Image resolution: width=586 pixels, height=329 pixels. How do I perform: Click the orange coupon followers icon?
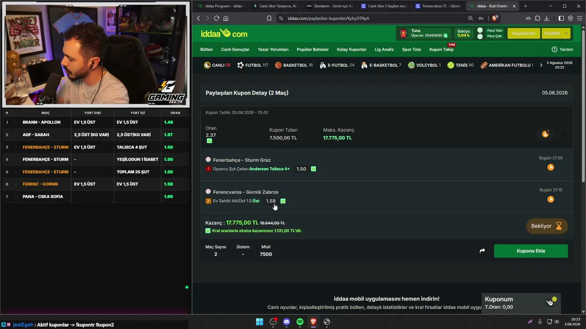545,134
